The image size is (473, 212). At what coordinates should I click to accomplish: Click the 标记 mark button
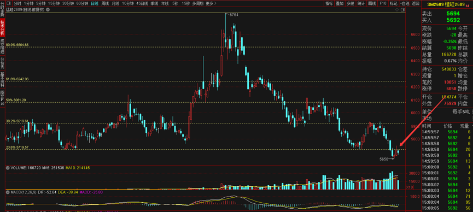click(x=393, y=4)
